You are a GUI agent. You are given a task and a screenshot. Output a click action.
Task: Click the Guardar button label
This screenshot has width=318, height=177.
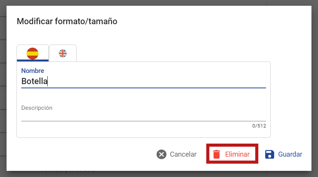point(290,154)
